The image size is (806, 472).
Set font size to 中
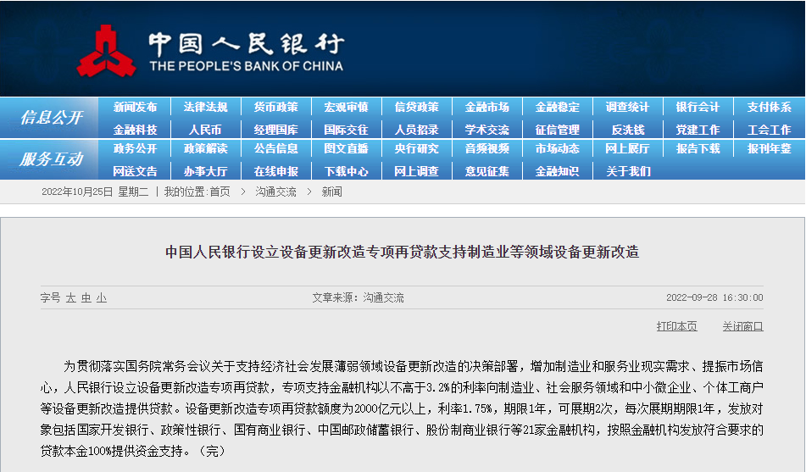click(x=86, y=297)
